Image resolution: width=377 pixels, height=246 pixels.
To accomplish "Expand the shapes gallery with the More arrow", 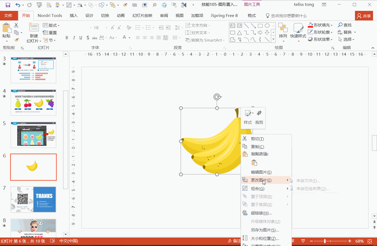I will point(273,39).
